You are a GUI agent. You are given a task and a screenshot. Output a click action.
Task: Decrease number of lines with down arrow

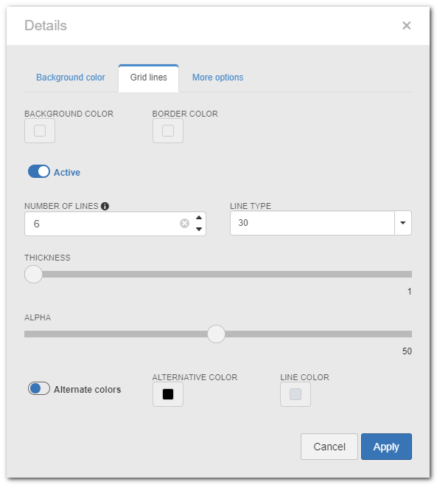pyautogui.click(x=199, y=229)
